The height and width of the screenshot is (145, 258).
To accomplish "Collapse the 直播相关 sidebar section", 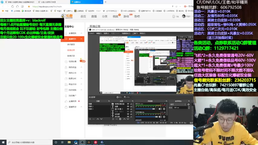I will pyautogui.click(x=81, y=39).
